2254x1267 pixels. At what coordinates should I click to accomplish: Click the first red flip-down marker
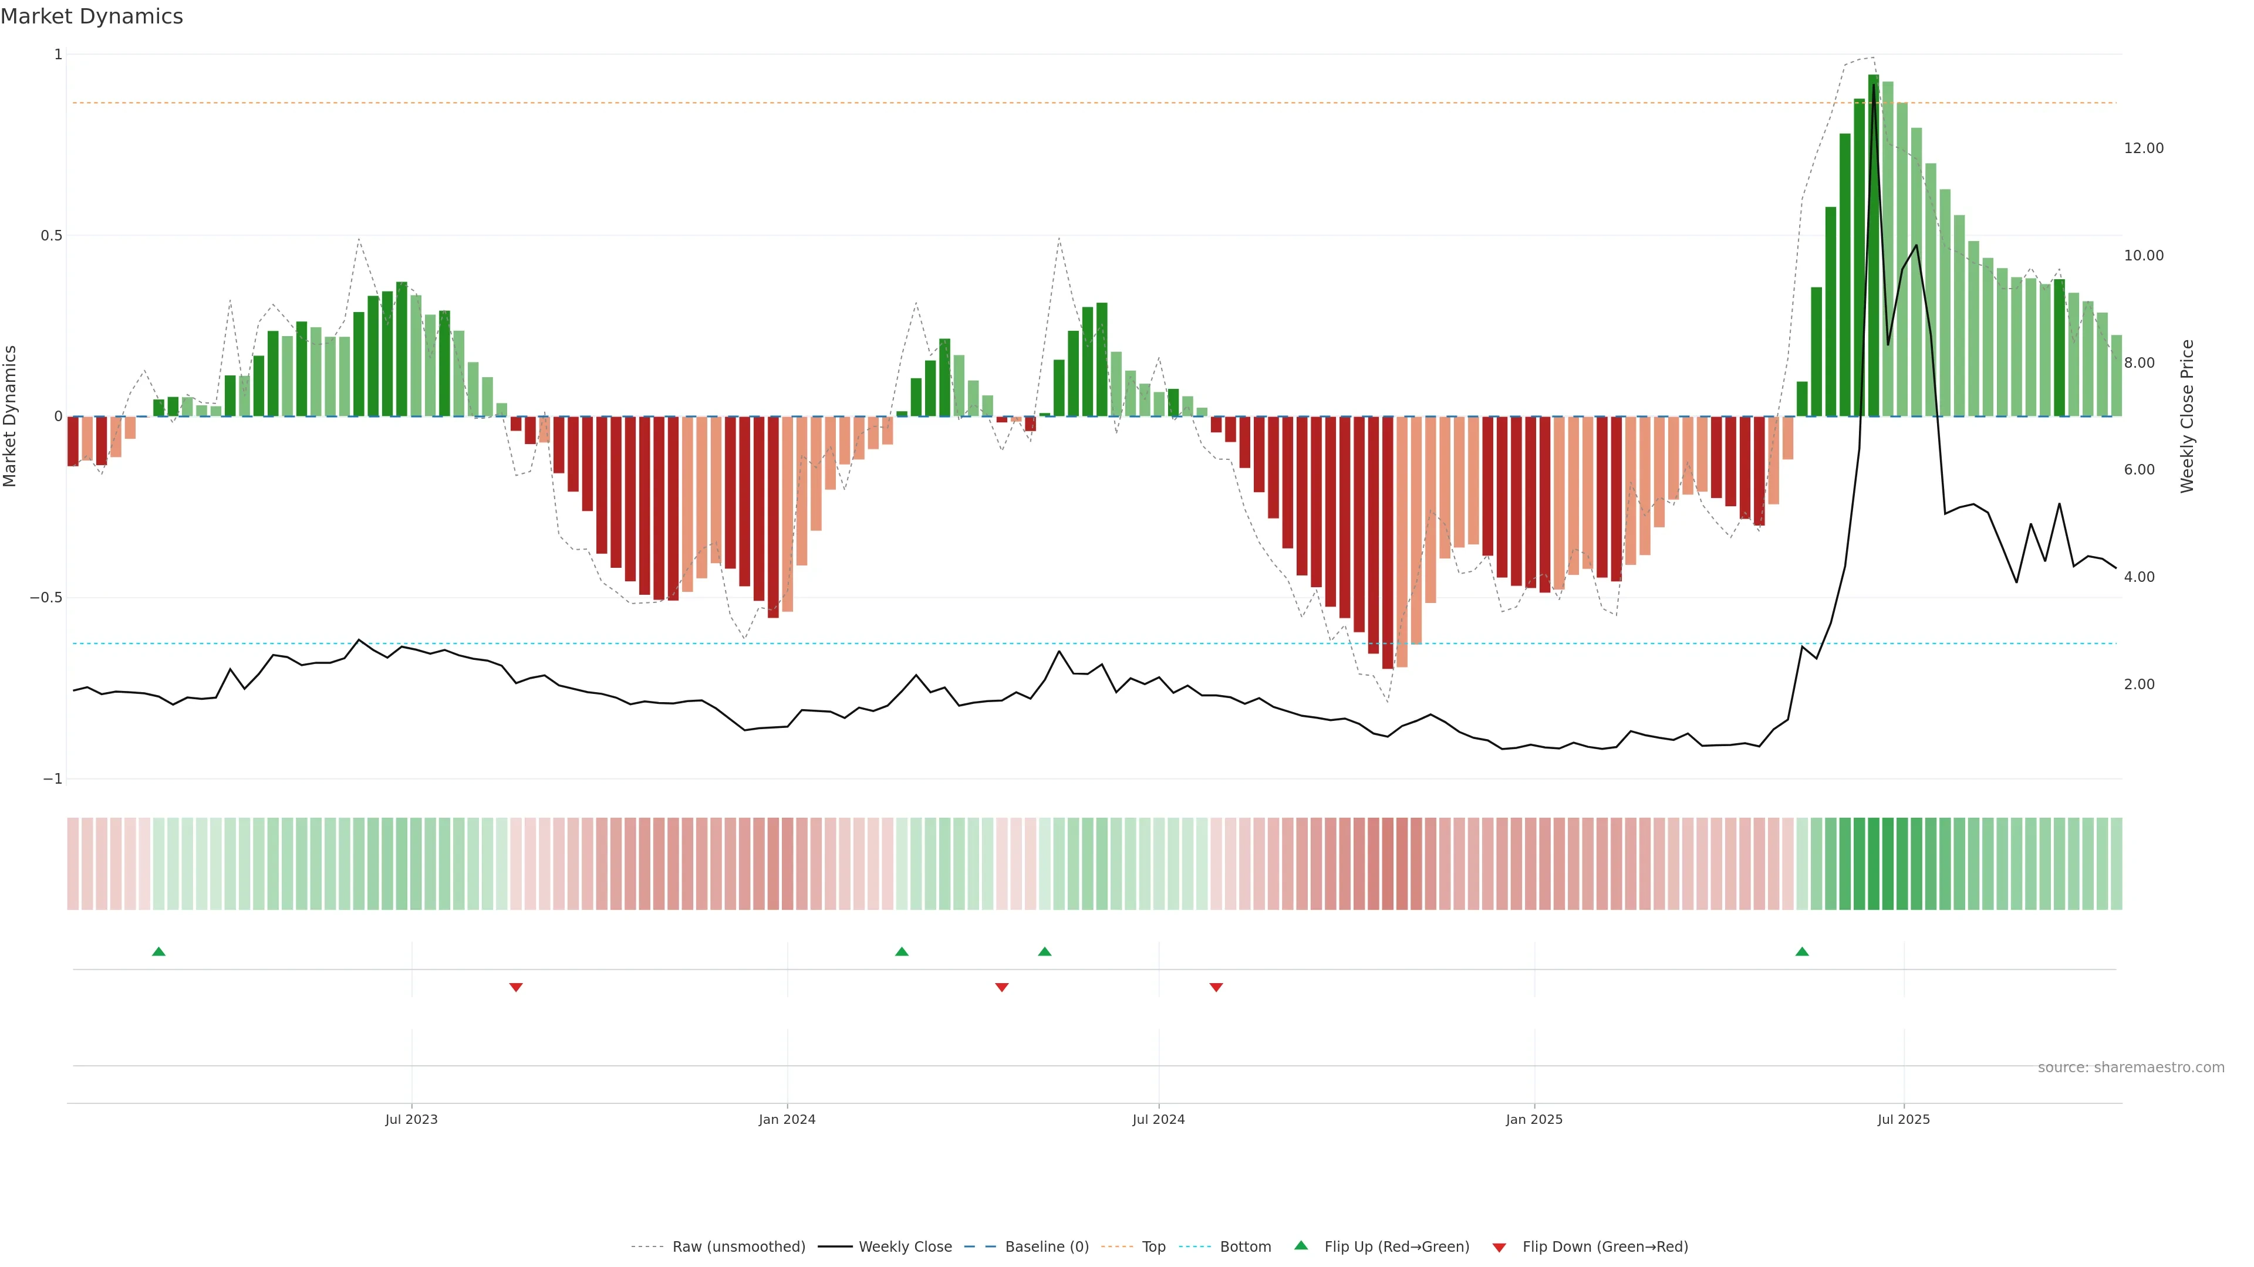pos(515,987)
